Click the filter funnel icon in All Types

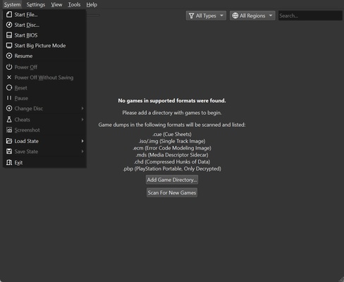191,16
